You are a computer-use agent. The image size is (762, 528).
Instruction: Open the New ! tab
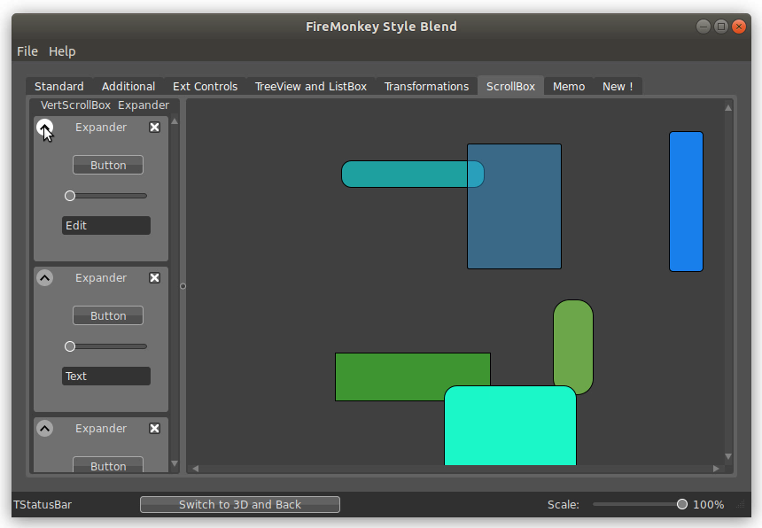618,87
